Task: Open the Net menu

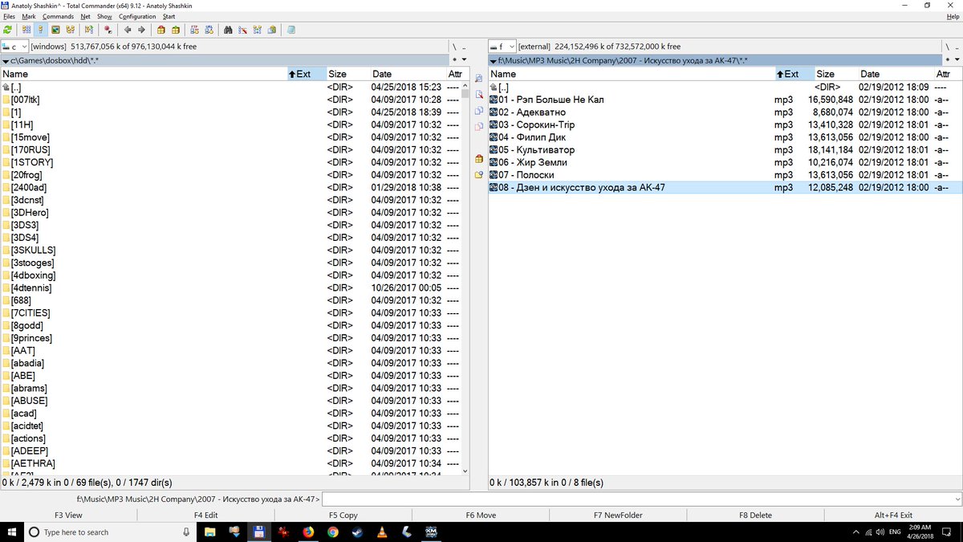Action: pos(86,16)
